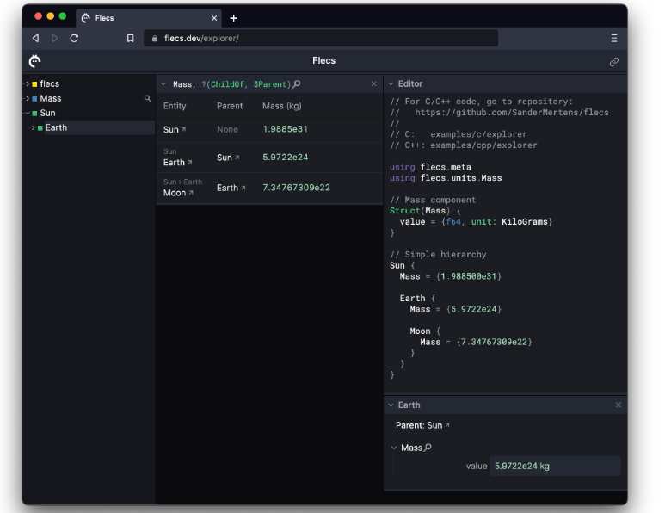The height and width of the screenshot is (513, 665).
Task: Collapse the Sun tree node
Action: tap(27, 113)
